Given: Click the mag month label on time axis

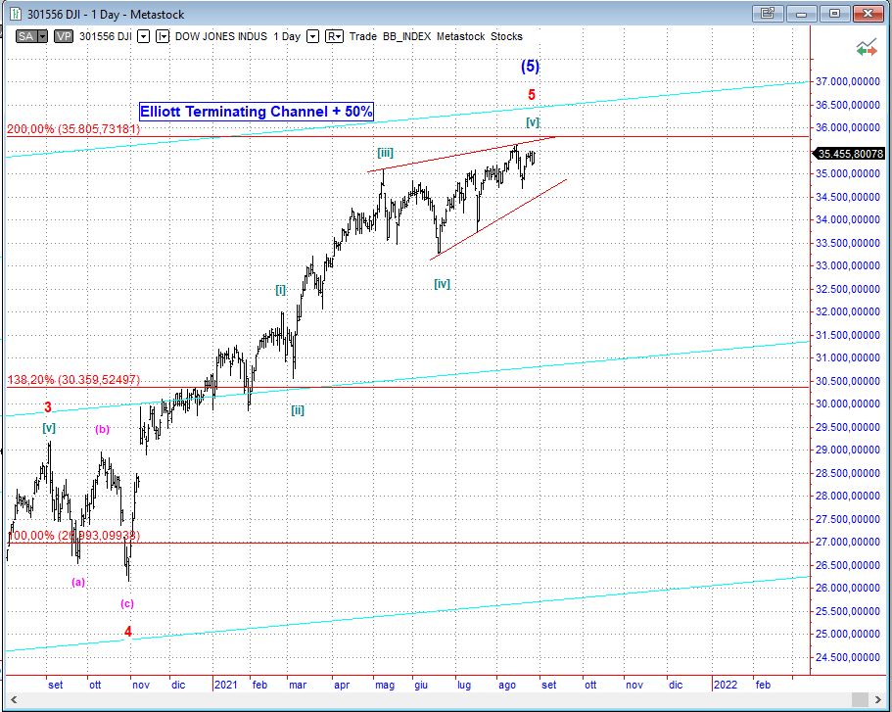Looking at the screenshot, I should [x=385, y=685].
